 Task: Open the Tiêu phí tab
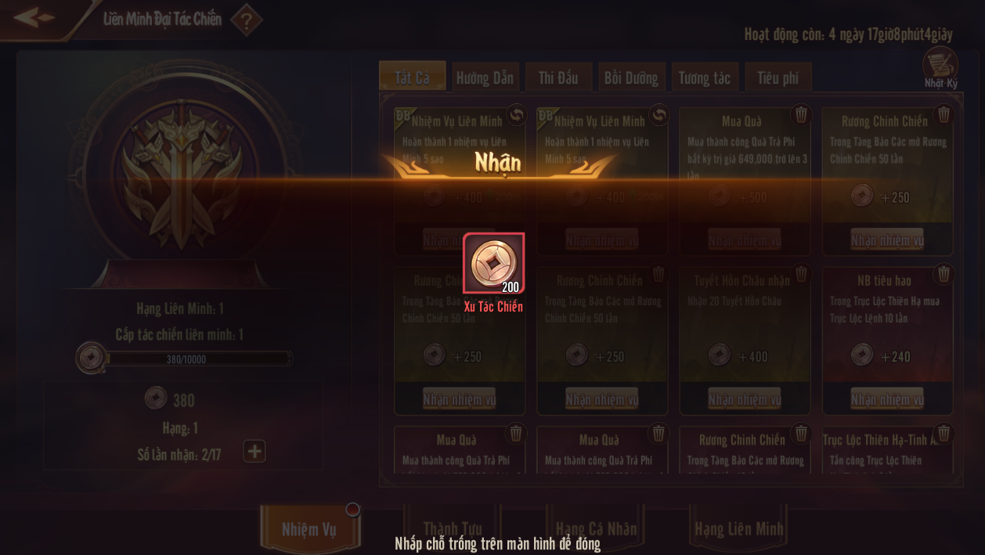click(x=778, y=77)
